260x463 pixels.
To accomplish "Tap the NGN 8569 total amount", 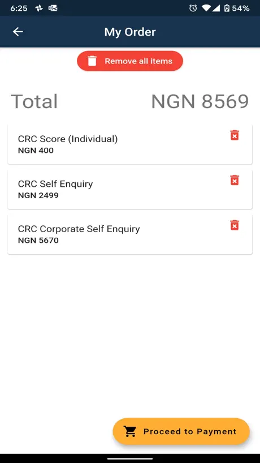I will 200,101.
